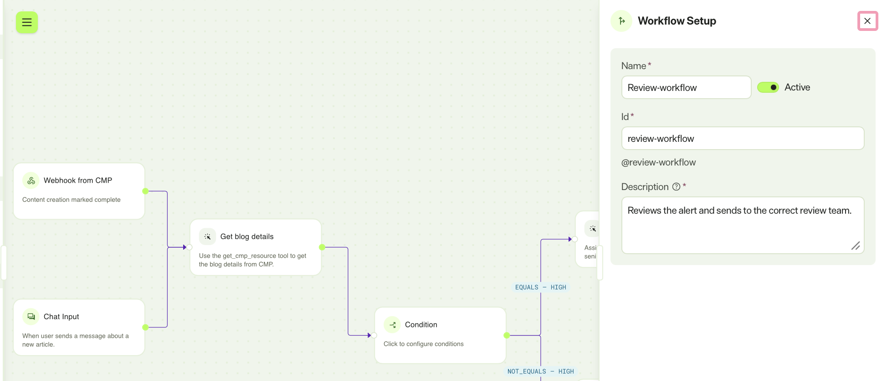Click the output connector of Condition node
The height and width of the screenshot is (381, 882).
(x=507, y=336)
